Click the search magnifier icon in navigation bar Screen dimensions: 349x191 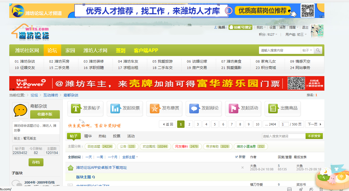coord(318,50)
